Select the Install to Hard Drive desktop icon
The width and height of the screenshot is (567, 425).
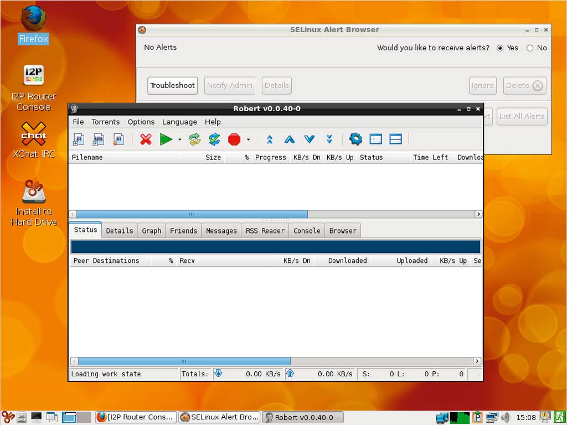click(34, 203)
